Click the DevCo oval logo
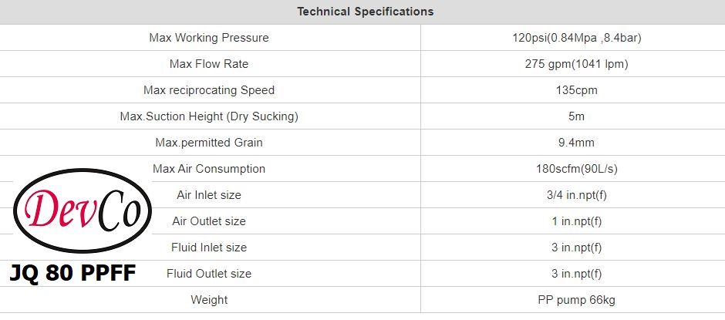The image size is (725, 320). [83, 211]
